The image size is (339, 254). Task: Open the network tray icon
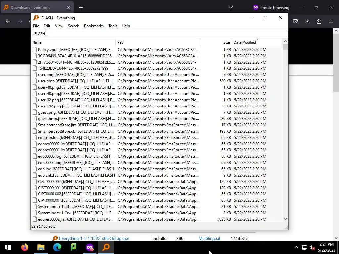[x=304, y=247]
